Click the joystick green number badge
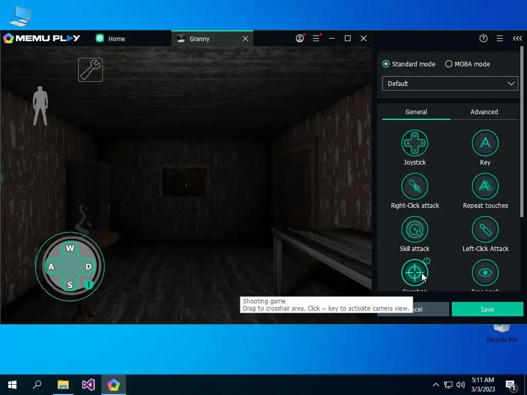The height and width of the screenshot is (395, 527). 89,284
